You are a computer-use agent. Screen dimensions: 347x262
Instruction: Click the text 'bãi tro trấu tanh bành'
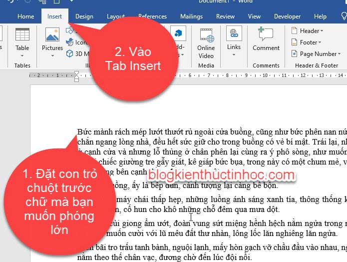133,247
